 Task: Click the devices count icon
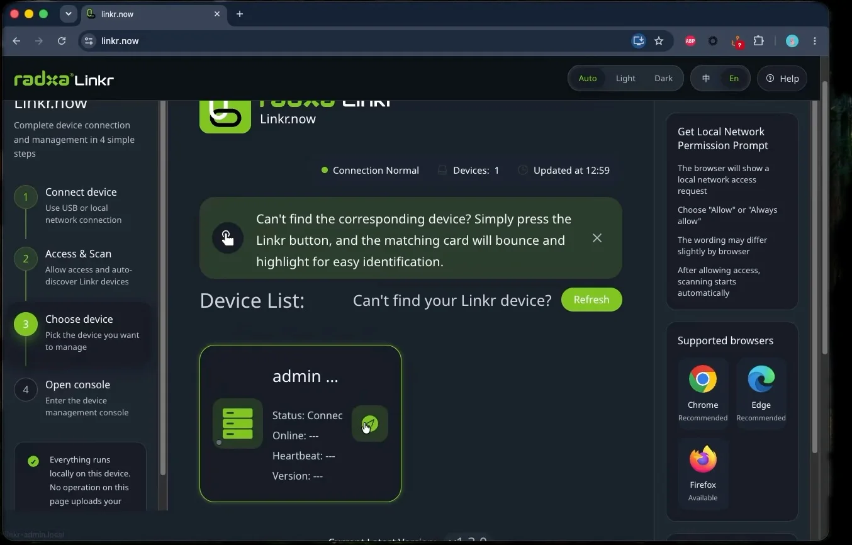pyautogui.click(x=442, y=171)
